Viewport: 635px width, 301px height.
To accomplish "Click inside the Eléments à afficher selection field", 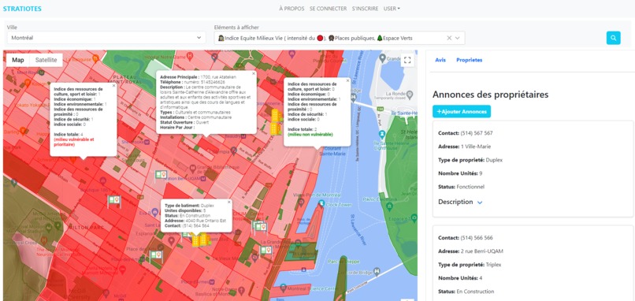I will (x=340, y=38).
